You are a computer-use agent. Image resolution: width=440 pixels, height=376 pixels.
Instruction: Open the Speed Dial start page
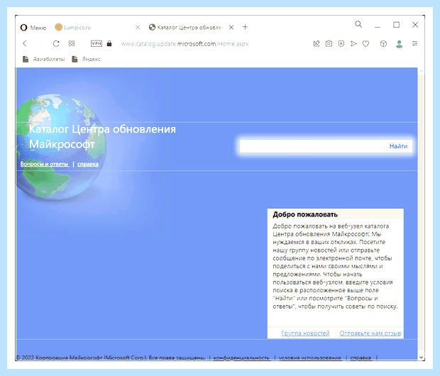[x=72, y=43]
